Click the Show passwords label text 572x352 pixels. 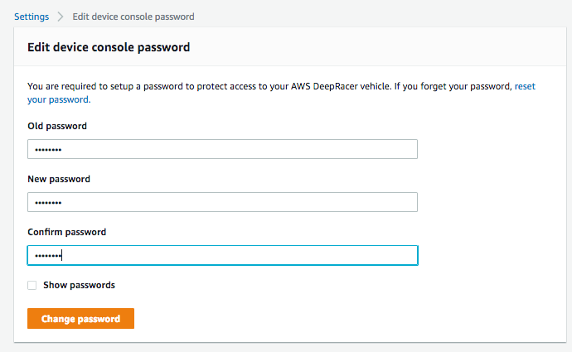[79, 285]
